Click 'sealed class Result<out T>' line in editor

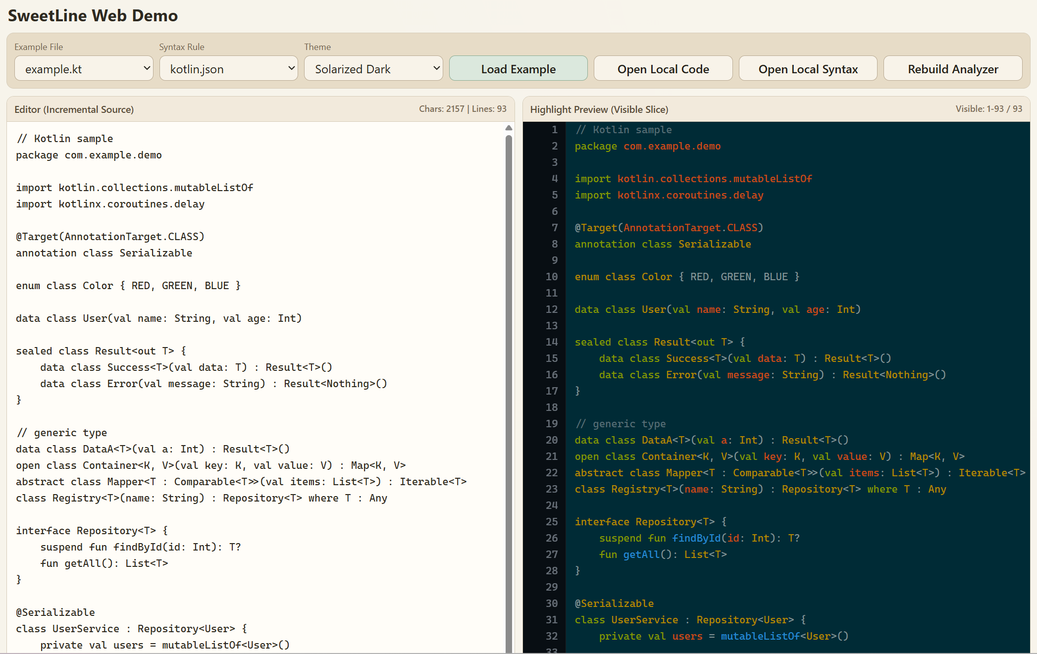click(101, 351)
